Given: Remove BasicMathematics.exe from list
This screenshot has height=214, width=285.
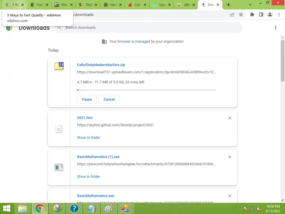Looking at the screenshot, I should click(230, 196).
